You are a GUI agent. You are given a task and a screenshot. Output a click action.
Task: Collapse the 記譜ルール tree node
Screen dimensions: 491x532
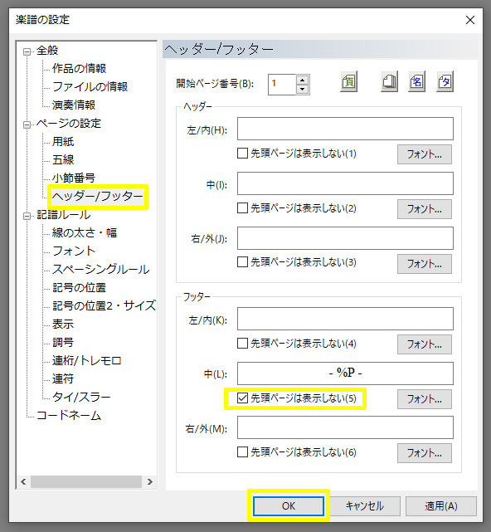point(27,216)
